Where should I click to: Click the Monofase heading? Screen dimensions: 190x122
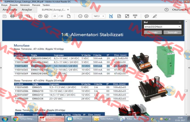coord(22,45)
